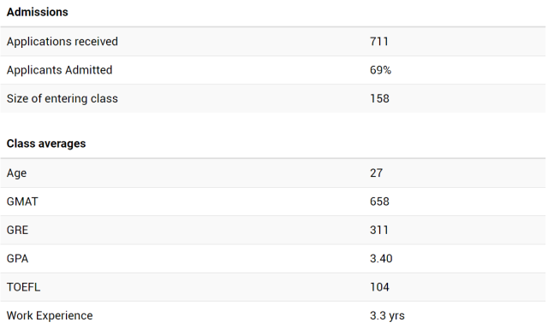The image size is (548, 334).
Task: Click the GPA value 3.40
Action: pos(381,259)
